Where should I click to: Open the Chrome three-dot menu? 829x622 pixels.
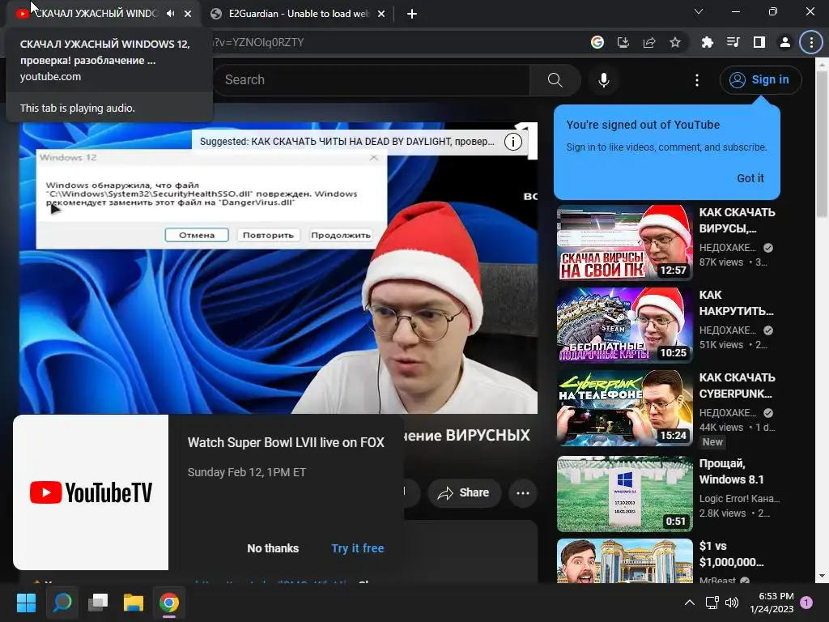pyautogui.click(x=811, y=42)
